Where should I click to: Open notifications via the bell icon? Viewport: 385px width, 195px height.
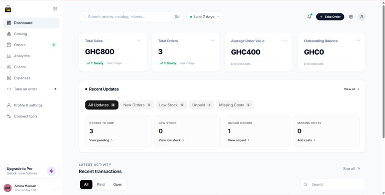coord(310,17)
